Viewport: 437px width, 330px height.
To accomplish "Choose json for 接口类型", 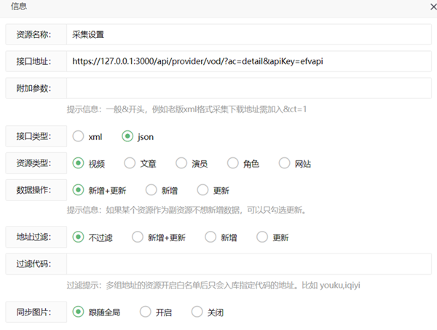I will pos(128,136).
